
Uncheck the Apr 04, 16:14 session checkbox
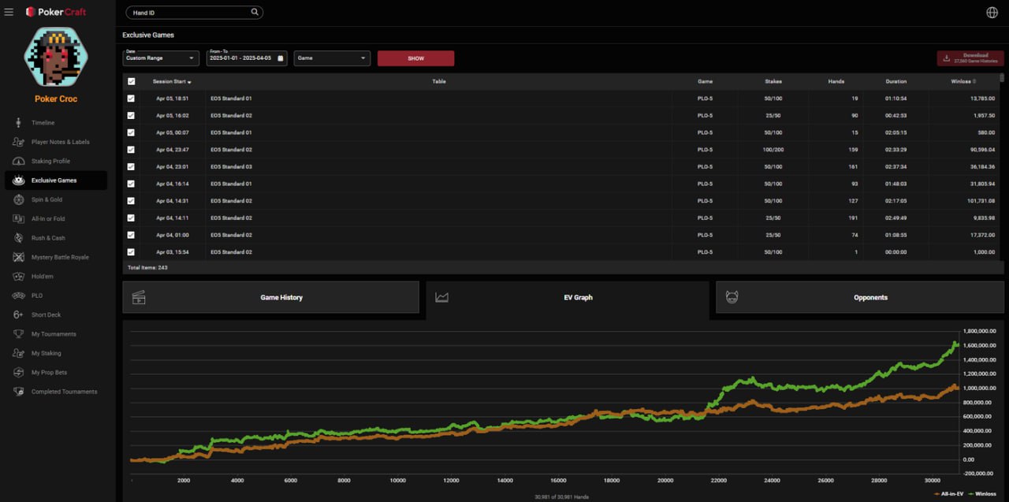132,184
